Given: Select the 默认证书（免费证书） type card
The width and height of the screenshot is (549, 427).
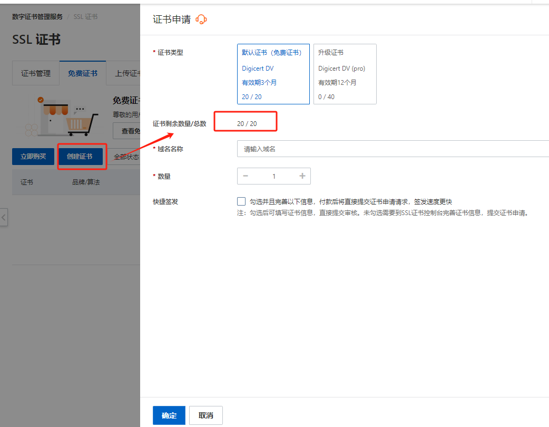Looking at the screenshot, I should pos(273,74).
